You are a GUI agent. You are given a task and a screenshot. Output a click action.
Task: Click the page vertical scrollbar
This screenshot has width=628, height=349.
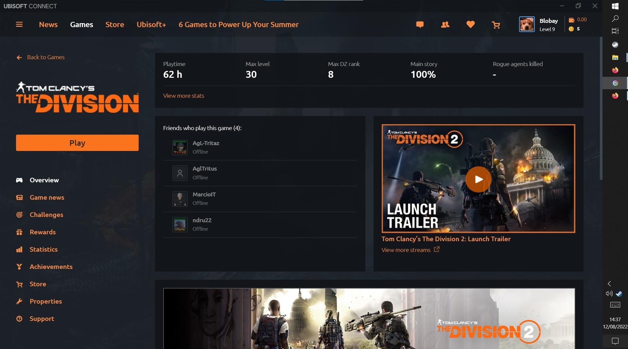coord(601,108)
